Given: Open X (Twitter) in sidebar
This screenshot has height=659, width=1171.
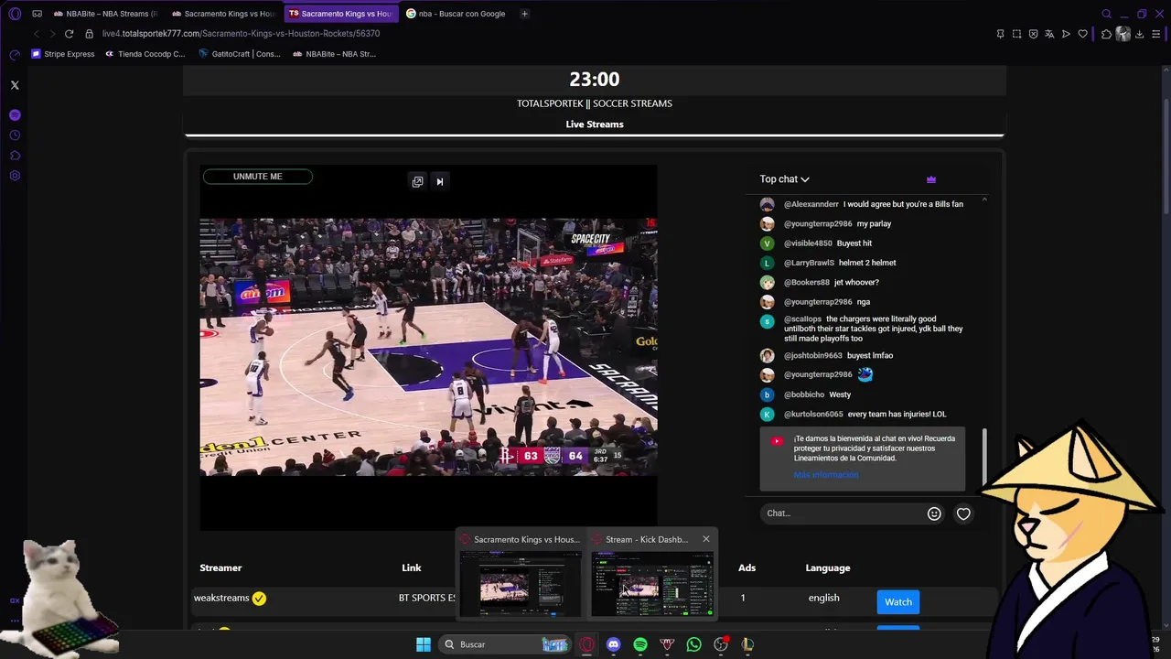Looking at the screenshot, I should pos(15,85).
